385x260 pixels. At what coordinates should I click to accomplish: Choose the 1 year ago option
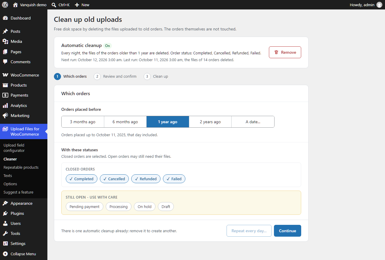(x=168, y=122)
